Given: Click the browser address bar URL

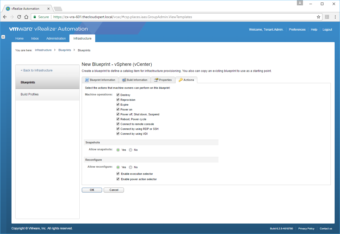Looking at the screenshot, I should click(x=123, y=17).
